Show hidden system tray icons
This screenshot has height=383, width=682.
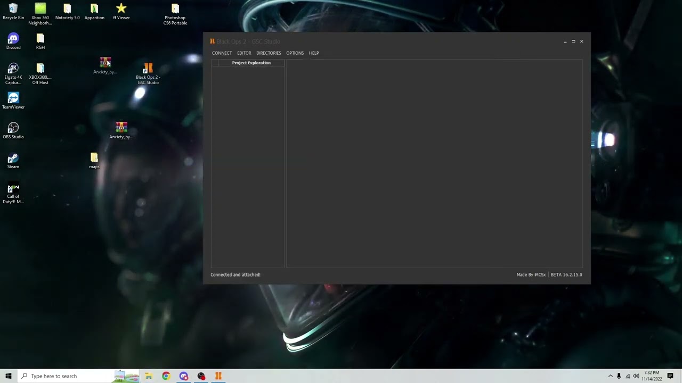[x=610, y=376]
